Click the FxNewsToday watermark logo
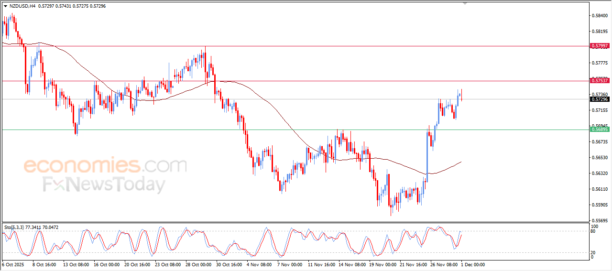The width and height of the screenshot is (612, 271). pos(104,184)
